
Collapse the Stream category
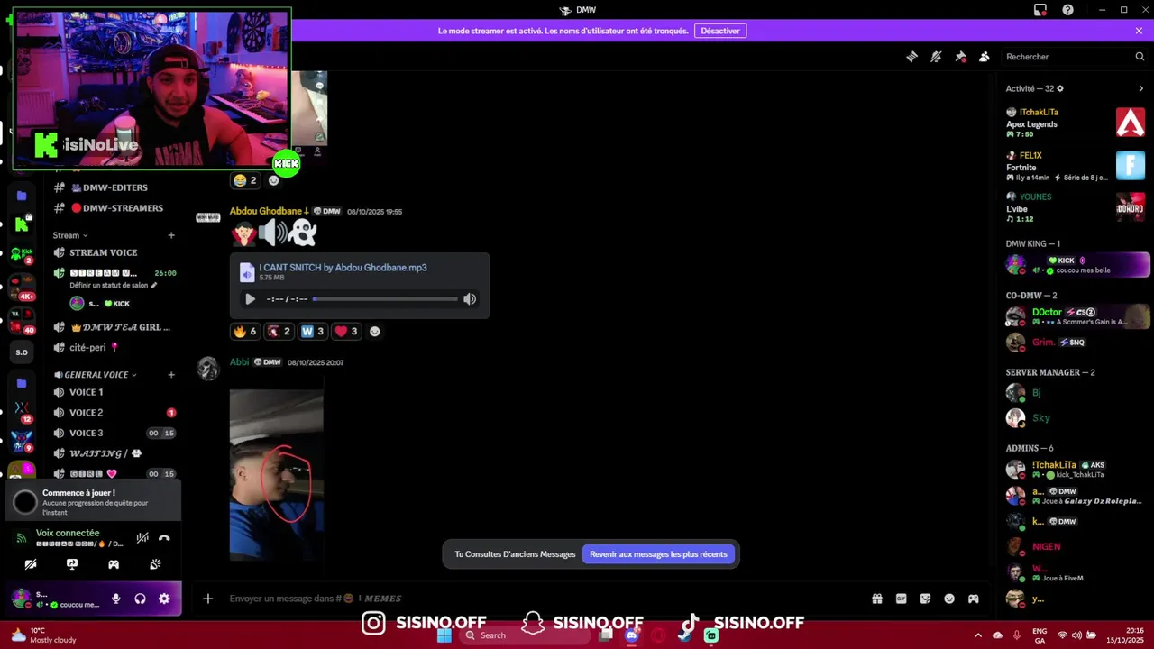tap(70, 235)
